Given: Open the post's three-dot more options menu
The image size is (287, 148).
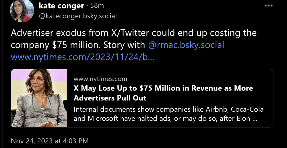Looking at the screenshot, I should (268, 6).
